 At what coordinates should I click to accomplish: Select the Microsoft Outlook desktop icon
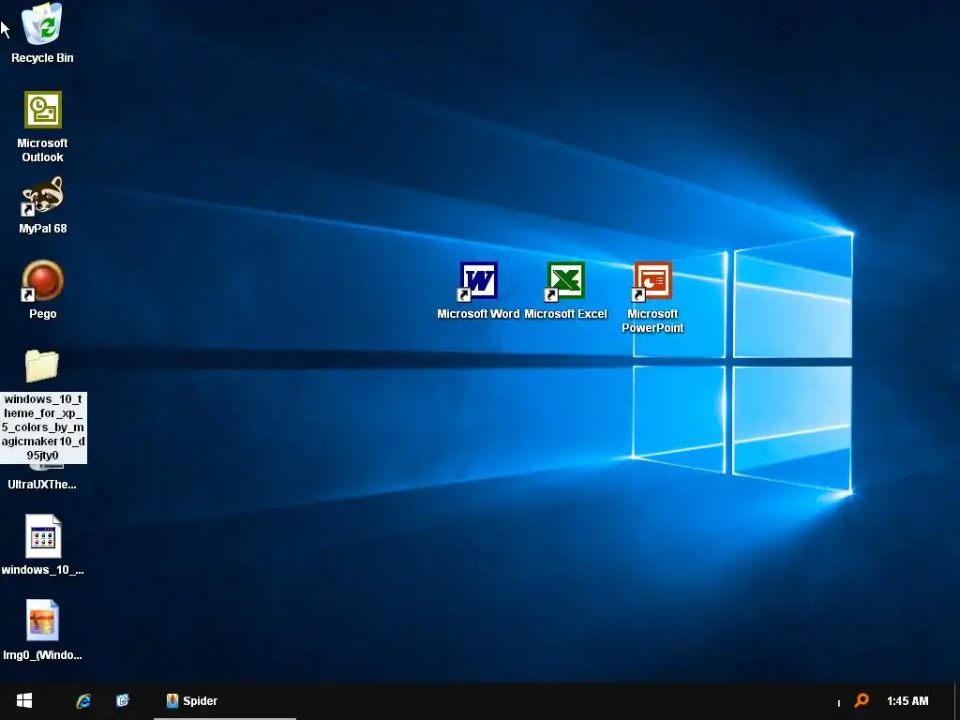coord(43,110)
